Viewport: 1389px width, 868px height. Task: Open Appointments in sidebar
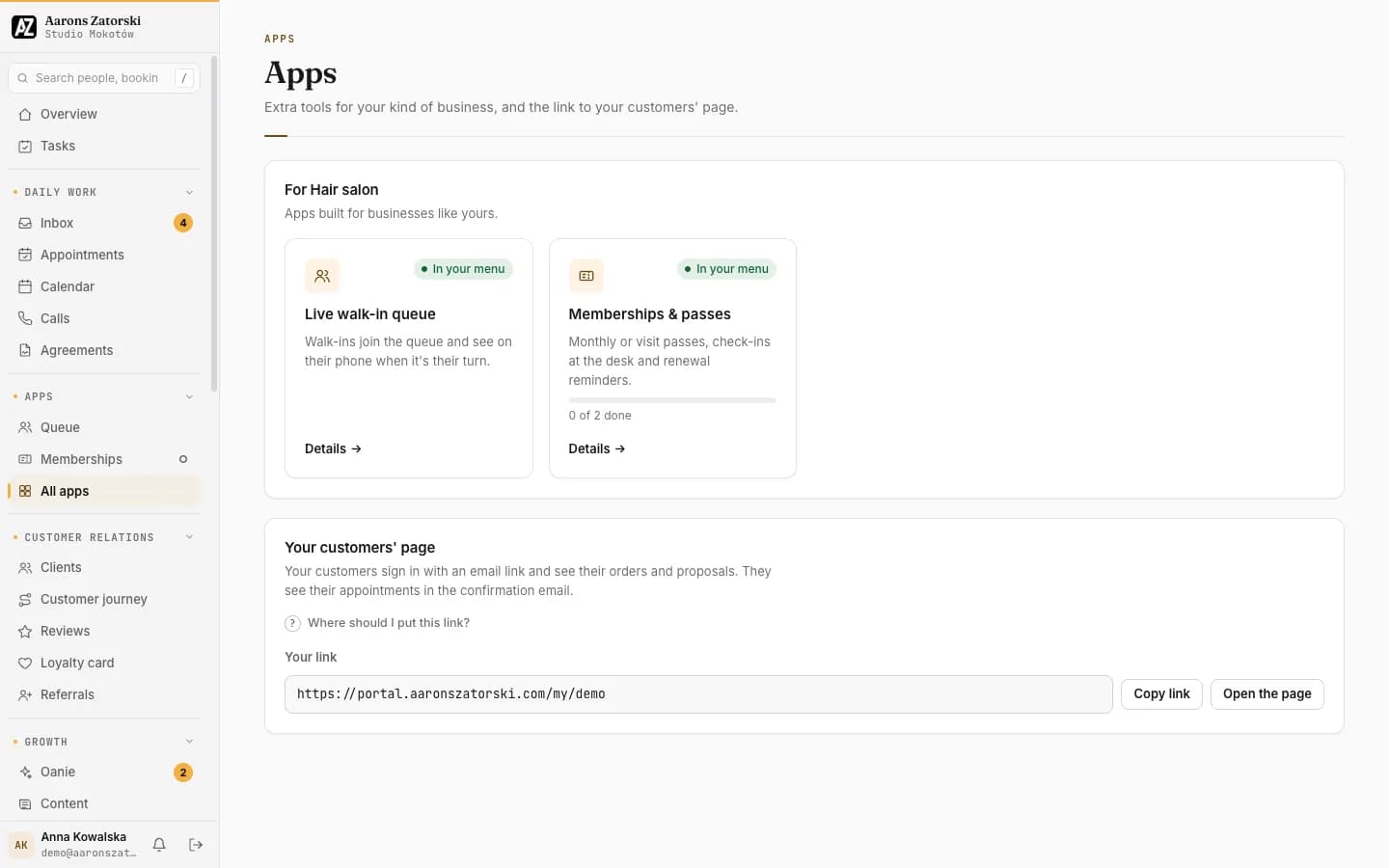coord(104,256)
